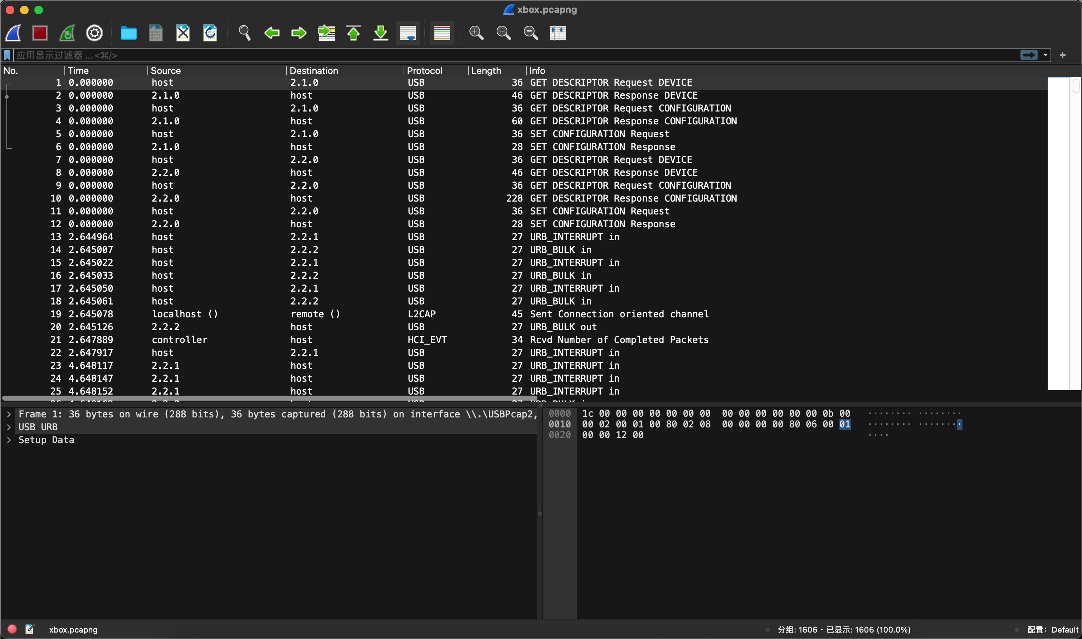This screenshot has height=639, width=1082.
Task: Reset the packet text to normal size
Action: click(x=531, y=33)
